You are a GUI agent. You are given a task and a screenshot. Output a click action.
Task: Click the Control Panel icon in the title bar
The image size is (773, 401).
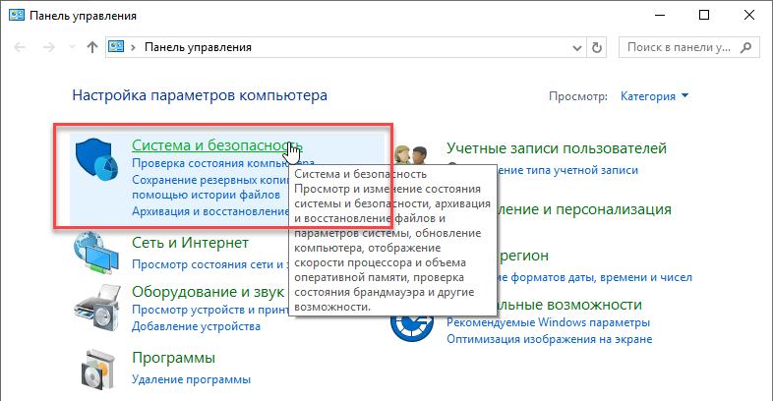click(17, 15)
